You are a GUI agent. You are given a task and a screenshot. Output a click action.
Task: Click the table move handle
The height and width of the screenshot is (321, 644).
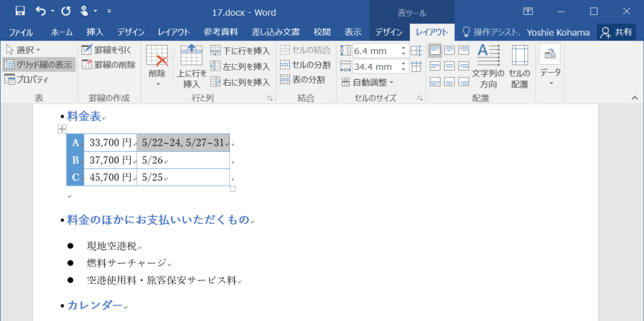click(x=62, y=129)
